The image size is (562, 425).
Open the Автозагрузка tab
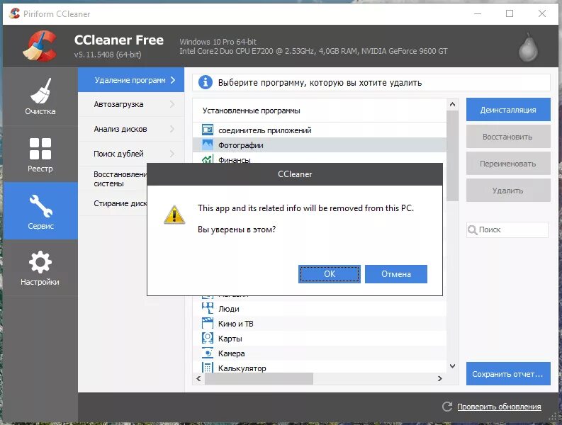[x=131, y=104]
